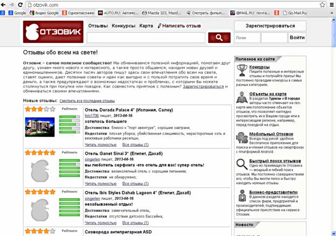Click the page vertical scrollbar down arrow

click(334, 233)
